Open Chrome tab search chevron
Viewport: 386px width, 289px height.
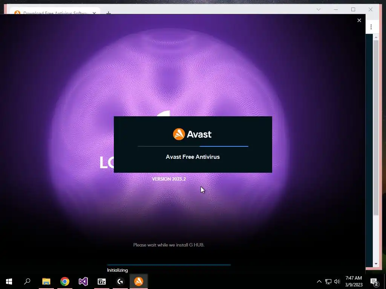[x=319, y=9]
